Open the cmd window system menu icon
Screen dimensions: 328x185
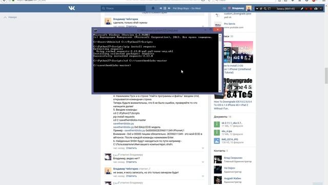click(x=95, y=30)
